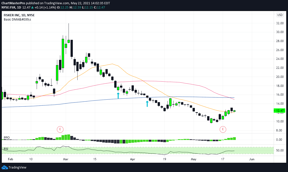
Task: Click the 16.00 price axis label
Action: 280,95
